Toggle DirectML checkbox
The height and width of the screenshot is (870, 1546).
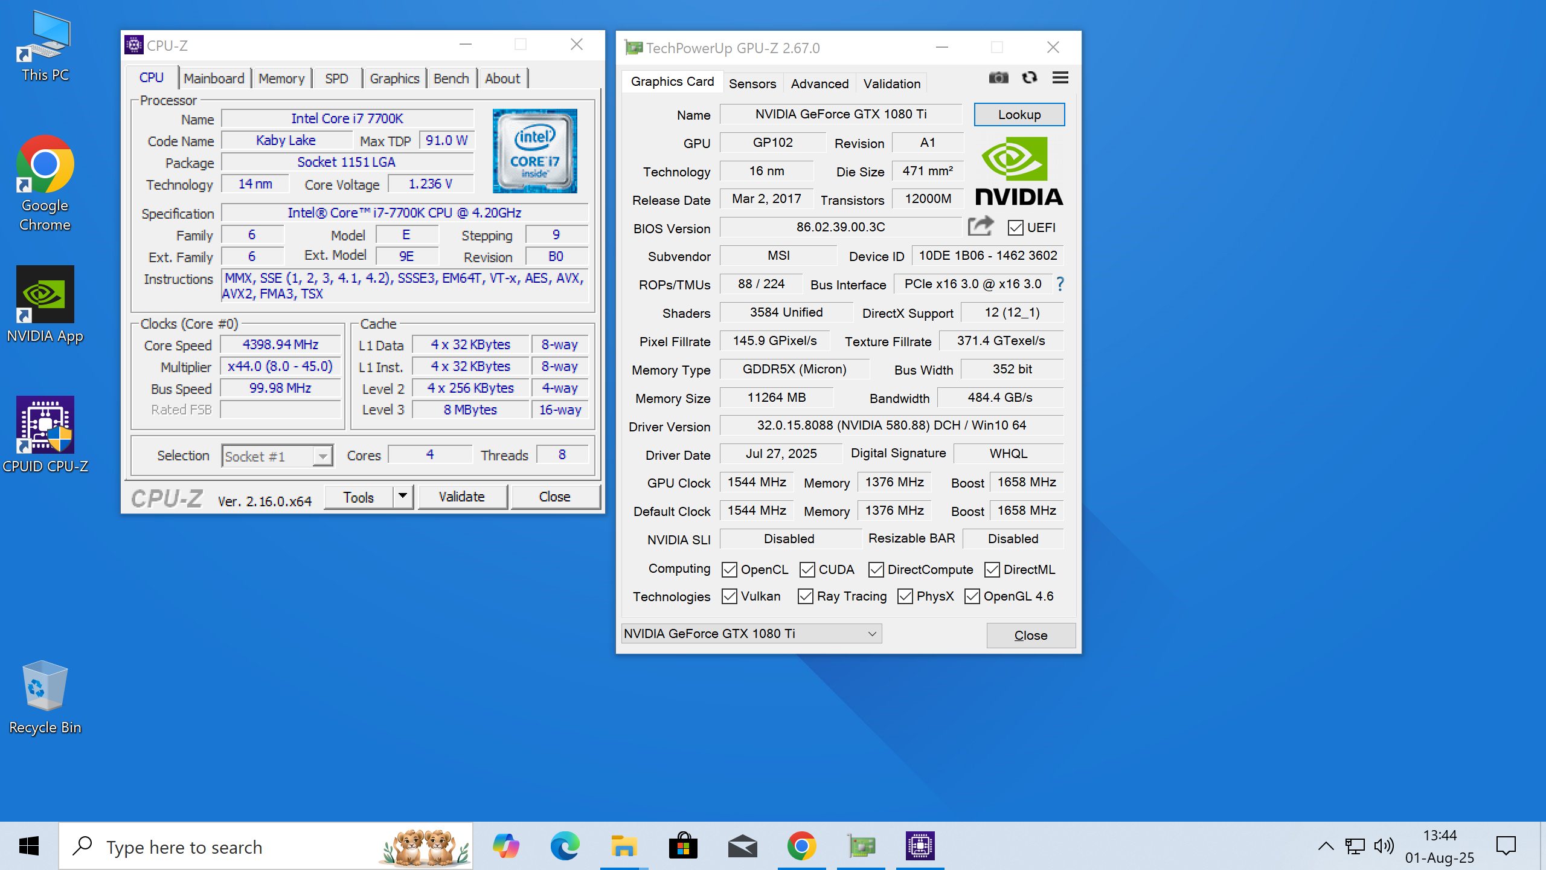pos(992,570)
